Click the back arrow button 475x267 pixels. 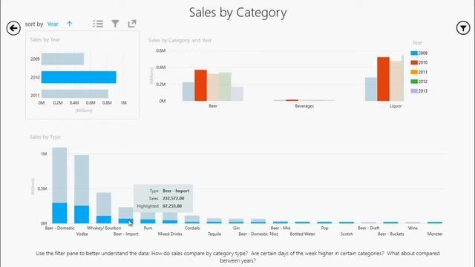(13, 28)
